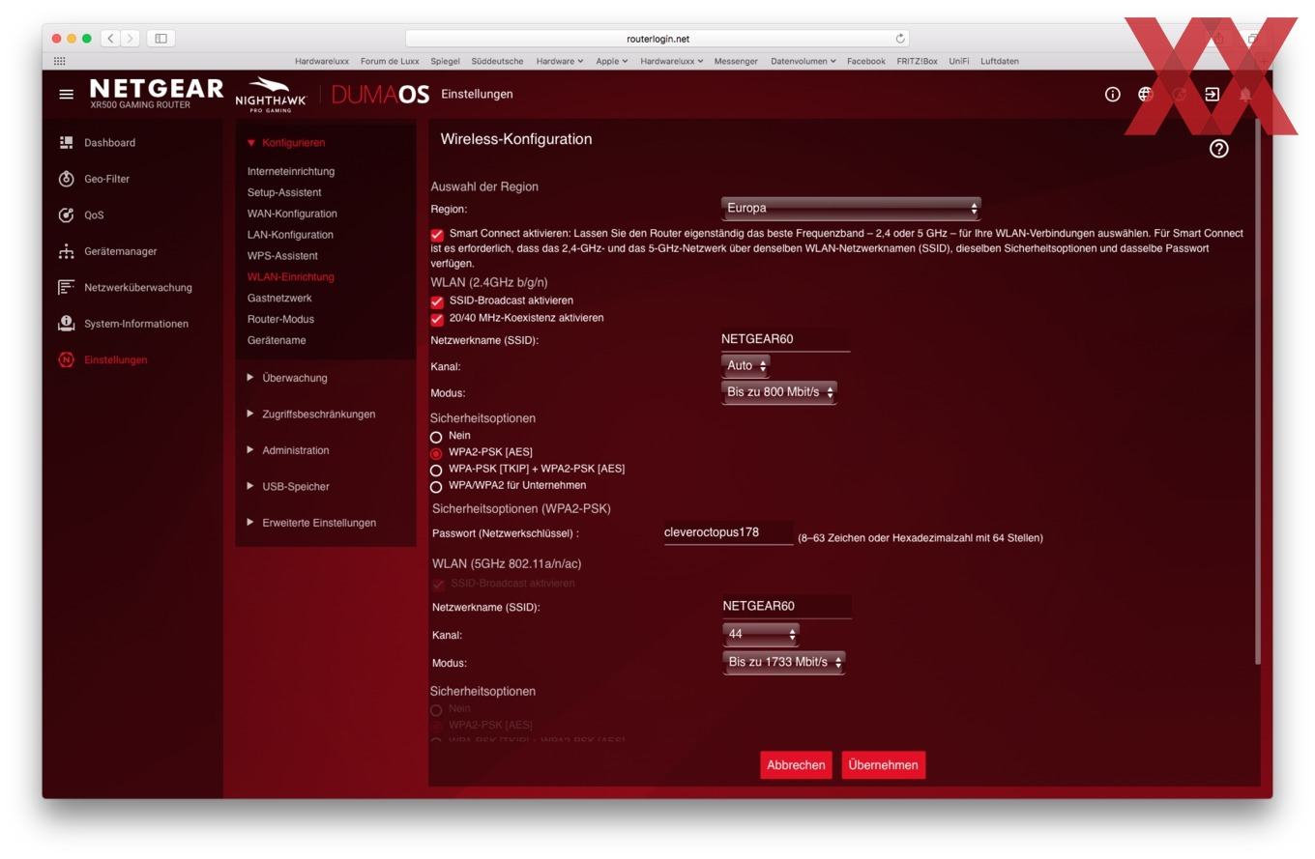The height and width of the screenshot is (859, 1315).
Task: Expand the Überwachung section
Action: pyautogui.click(x=287, y=378)
